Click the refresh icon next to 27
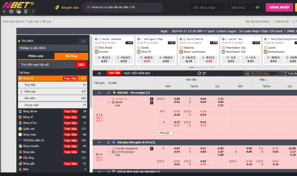 click(199, 73)
